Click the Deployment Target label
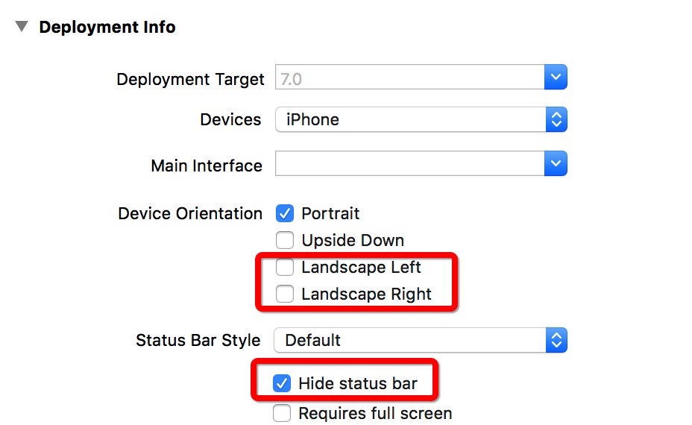 tap(190, 79)
